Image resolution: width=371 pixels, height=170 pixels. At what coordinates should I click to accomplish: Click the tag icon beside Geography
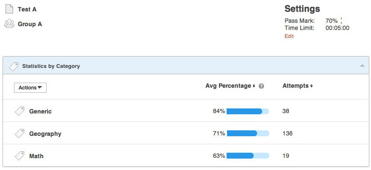pyautogui.click(x=19, y=134)
